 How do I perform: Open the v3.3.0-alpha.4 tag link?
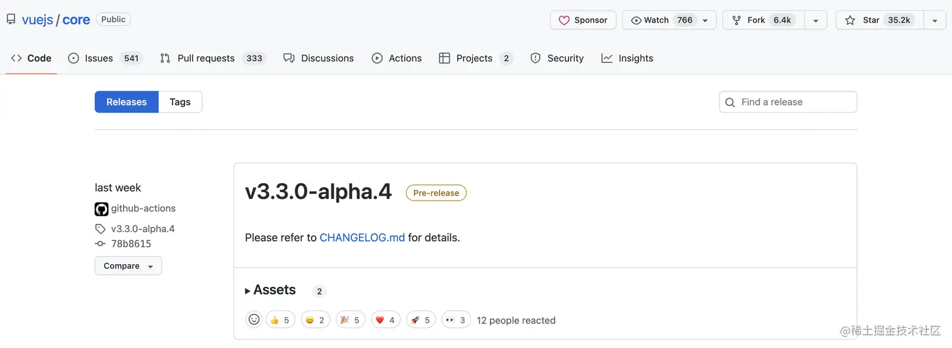pos(143,228)
